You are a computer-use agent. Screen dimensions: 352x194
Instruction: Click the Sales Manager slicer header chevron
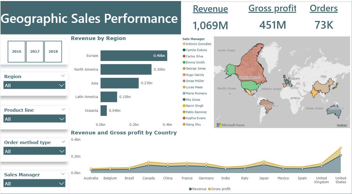[63, 174]
